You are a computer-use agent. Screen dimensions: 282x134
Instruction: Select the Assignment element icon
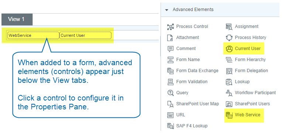[229, 27]
